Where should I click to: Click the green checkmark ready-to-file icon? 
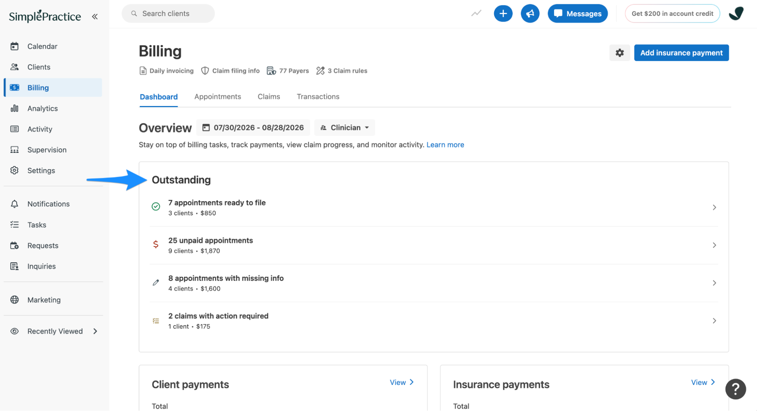pos(156,207)
